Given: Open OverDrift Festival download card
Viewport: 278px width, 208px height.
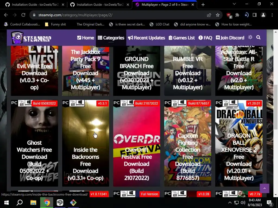Looking at the screenshot, I should pyautogui.click(x=137, y=143).
